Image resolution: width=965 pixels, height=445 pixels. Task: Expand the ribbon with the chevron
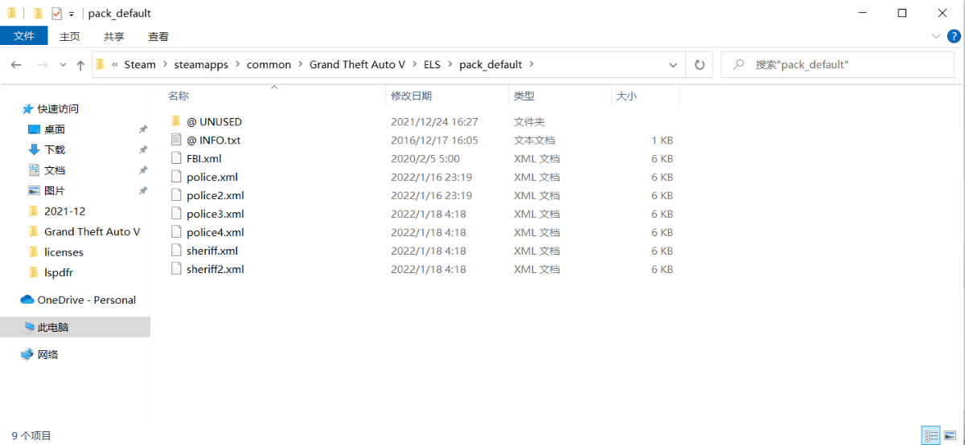click(x=936, y=36)
